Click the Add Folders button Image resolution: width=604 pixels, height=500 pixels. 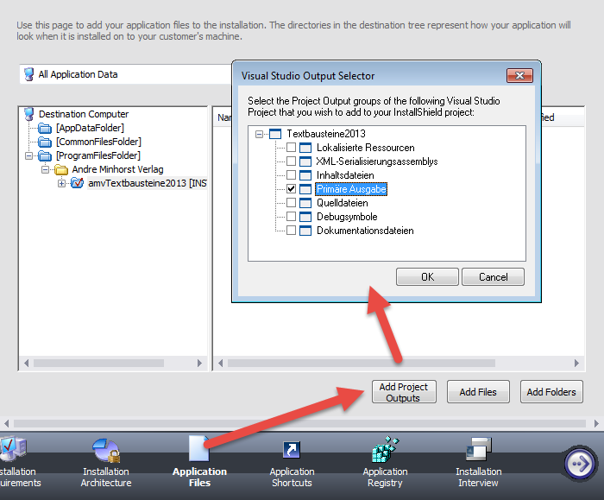coord(551,392)
